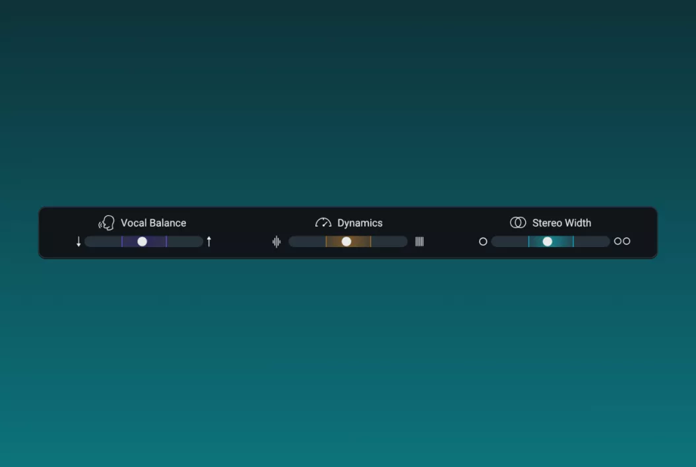
Task: Click the Dynamics slider handle
Action: tap(346, 242)
